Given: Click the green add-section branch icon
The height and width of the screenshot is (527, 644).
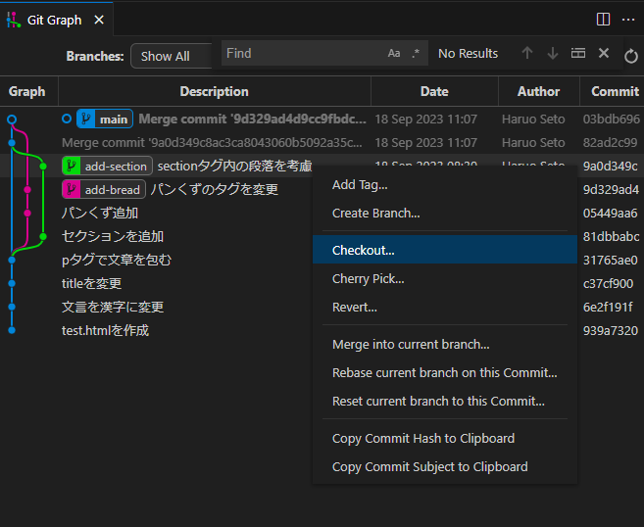Looking at the screenshot, I should 71,166.
